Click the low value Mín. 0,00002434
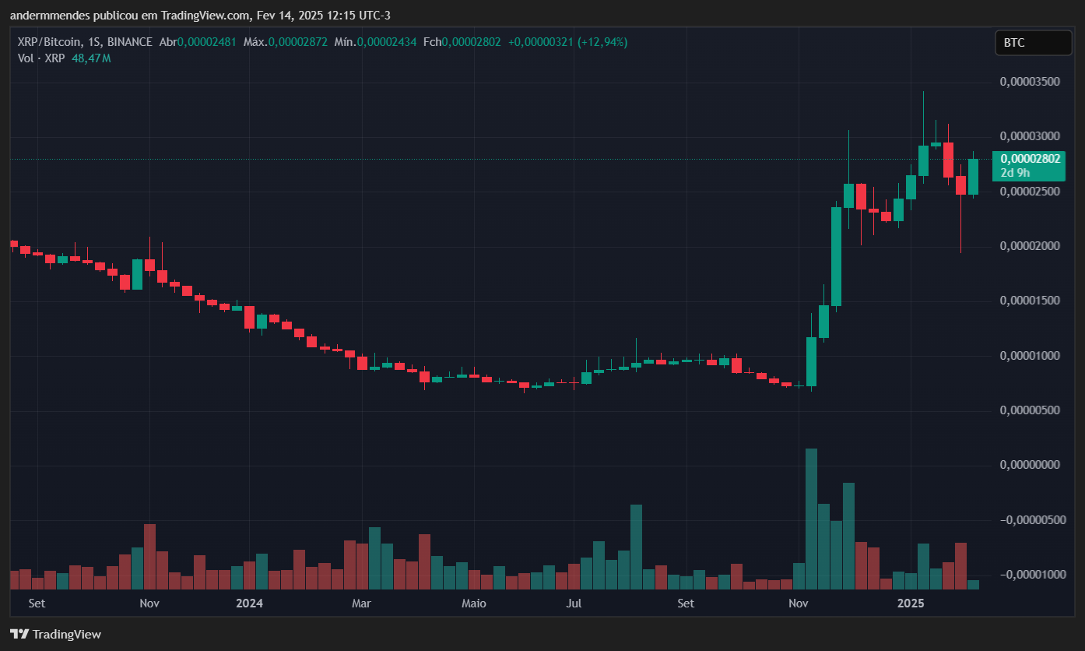The image size is (1085, 651). tap(375, 42)
